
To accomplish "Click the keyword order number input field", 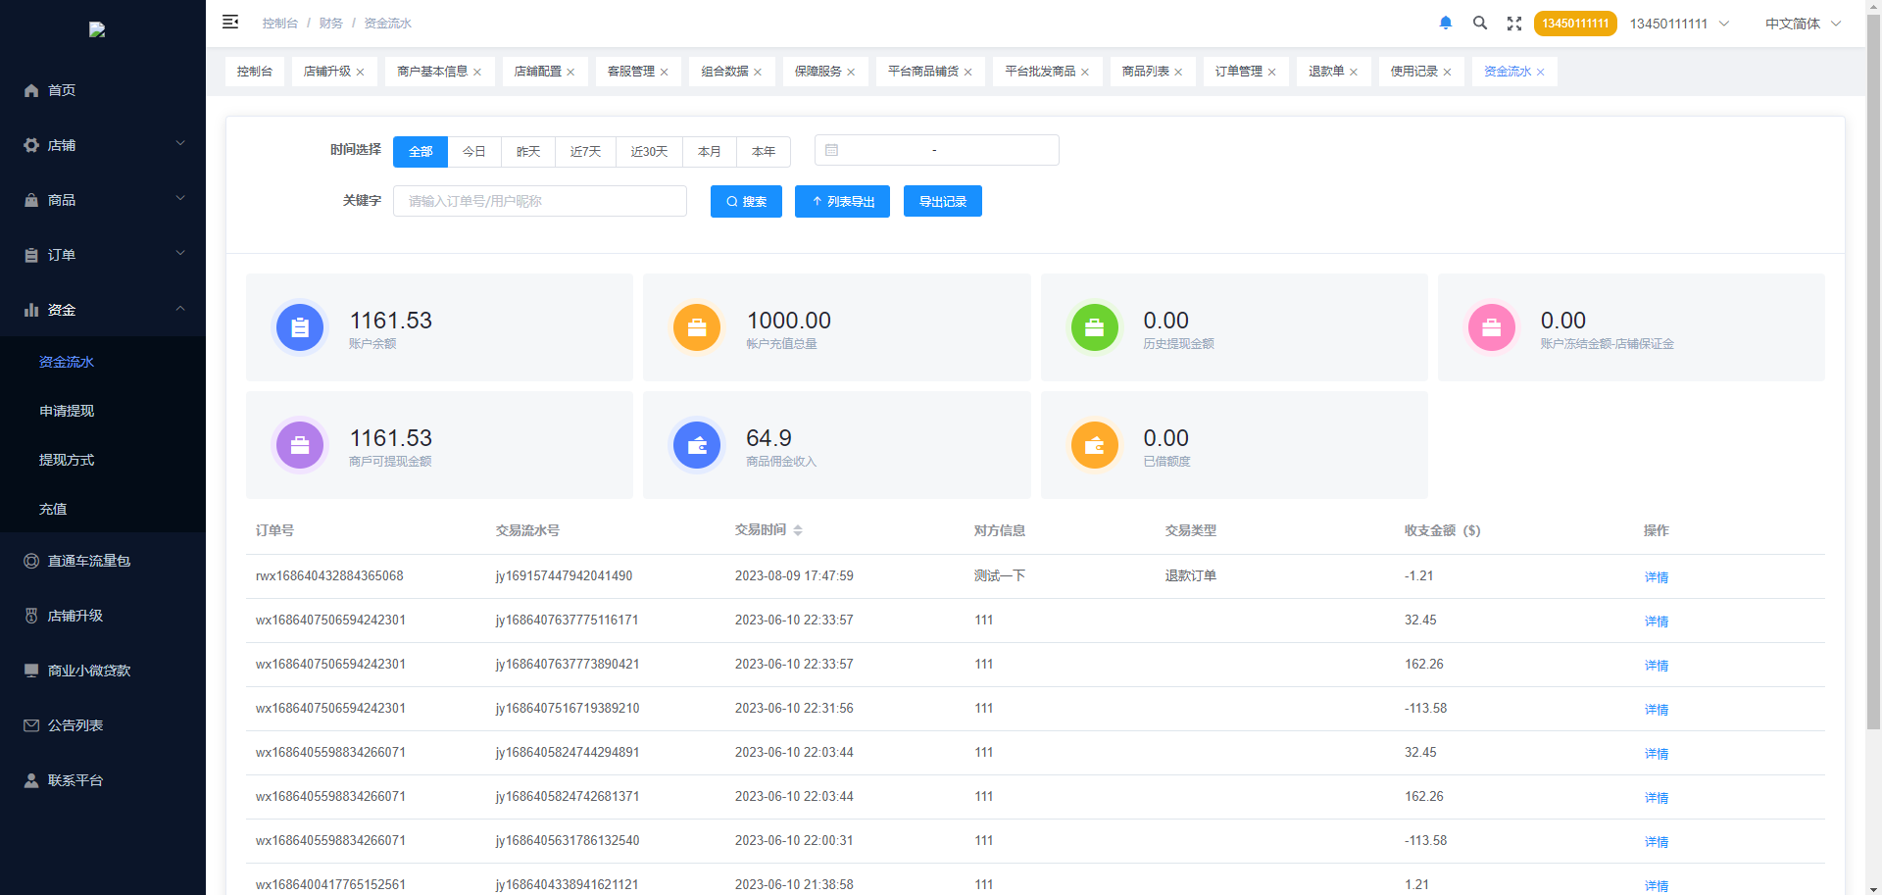I will 539,201.
